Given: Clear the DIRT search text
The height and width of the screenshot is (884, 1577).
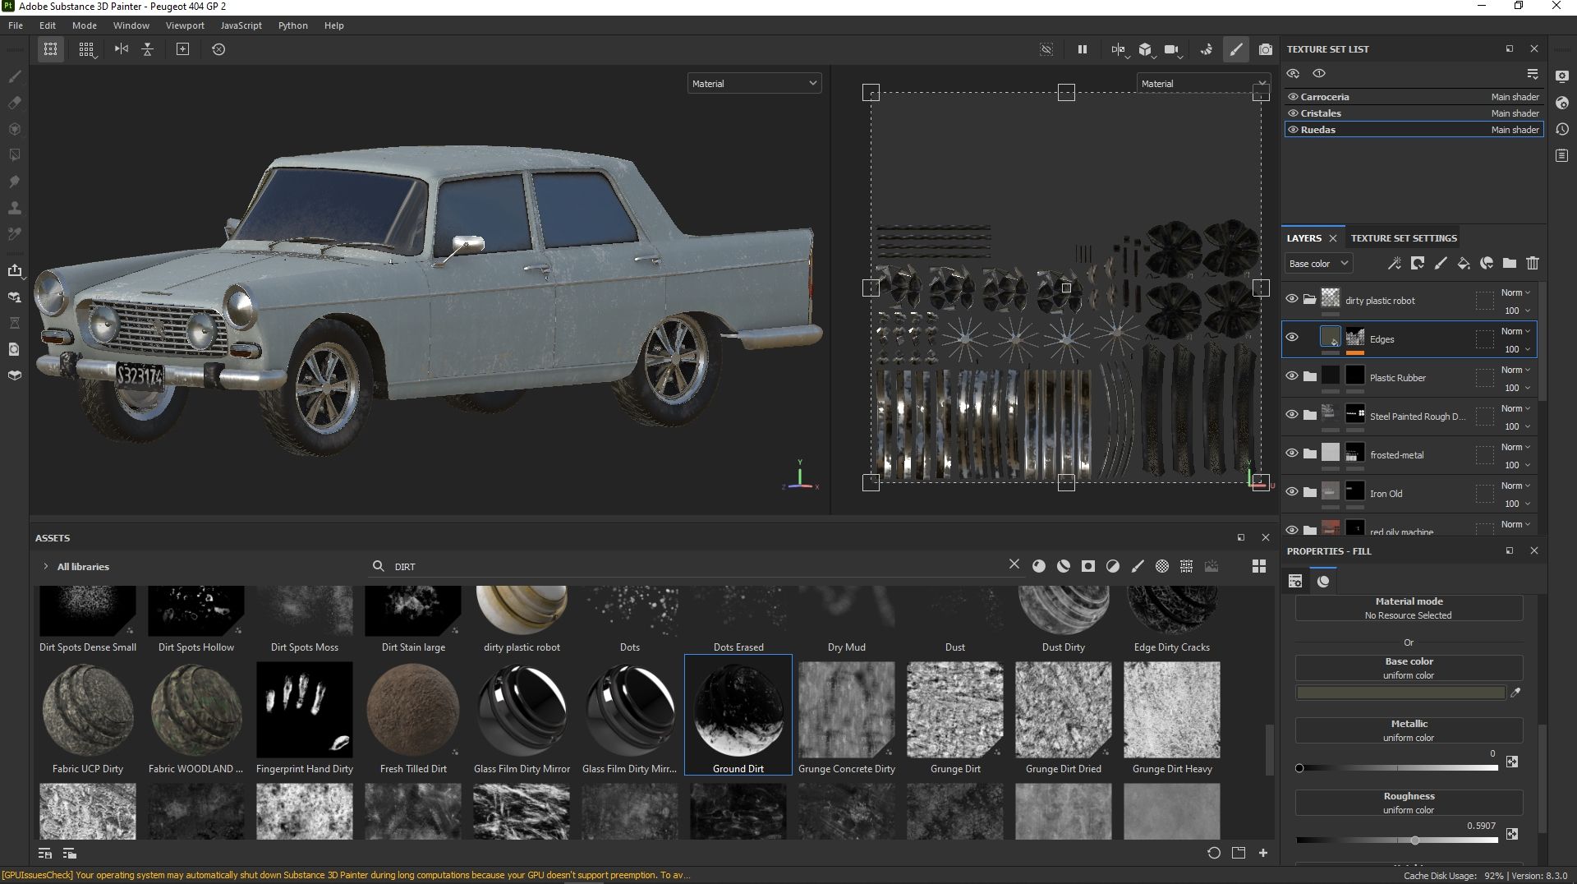Looking at the screenshot, I should click(1014, 564).
